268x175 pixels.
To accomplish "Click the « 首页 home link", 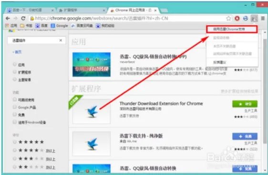I will 17,52.
